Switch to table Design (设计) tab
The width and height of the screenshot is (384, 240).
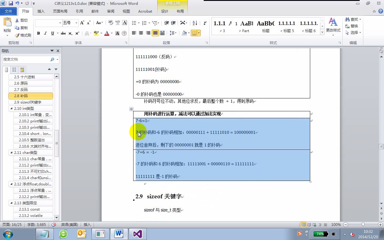[165, 11]
